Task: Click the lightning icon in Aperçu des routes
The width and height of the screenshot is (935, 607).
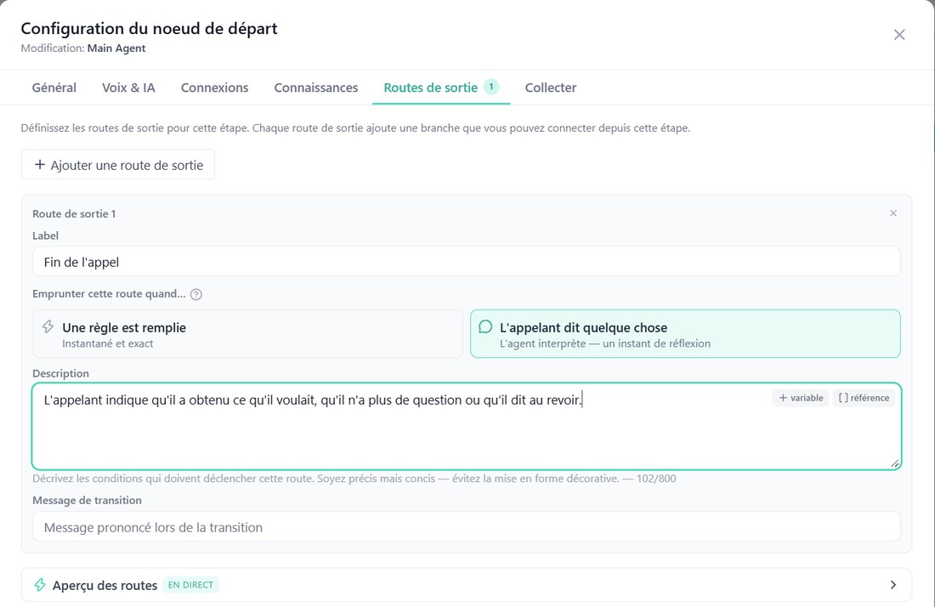Action: pyautogui.click(x=40, y=585)
